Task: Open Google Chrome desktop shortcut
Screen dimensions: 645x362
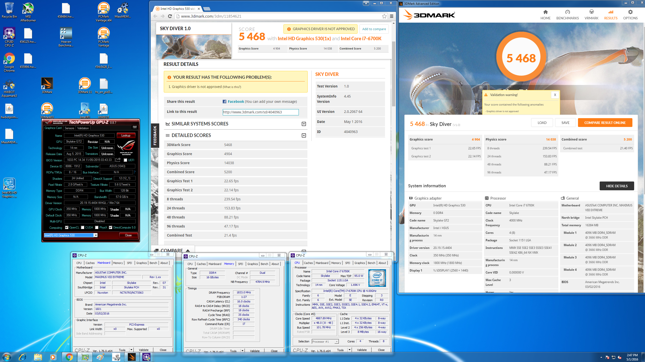Action: pyautogui.click(x=9, y=62)
